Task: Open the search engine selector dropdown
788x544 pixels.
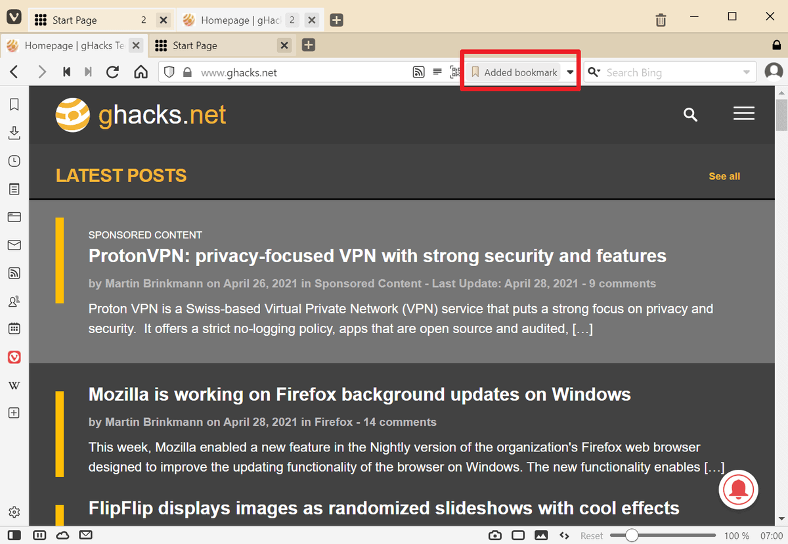Action: point(594,72)
